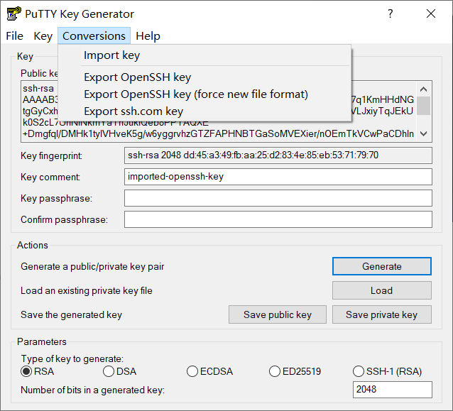Click Save public key button
Screen dimensions: 453x411
coord(278,314)
